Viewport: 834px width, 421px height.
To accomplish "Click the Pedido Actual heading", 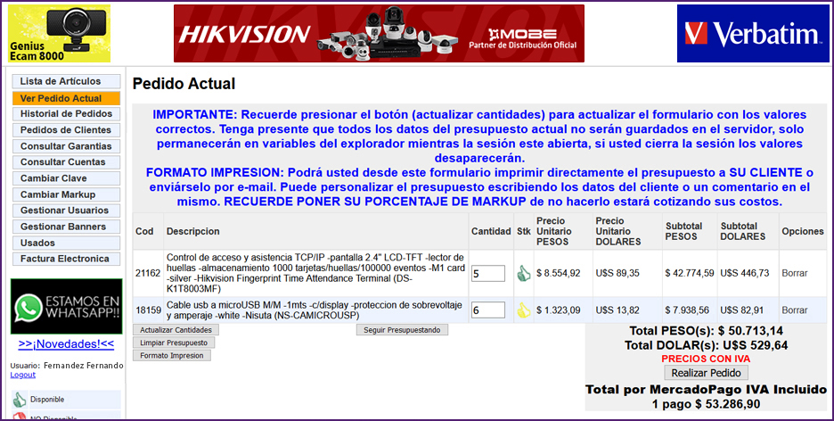I will 184,84.
